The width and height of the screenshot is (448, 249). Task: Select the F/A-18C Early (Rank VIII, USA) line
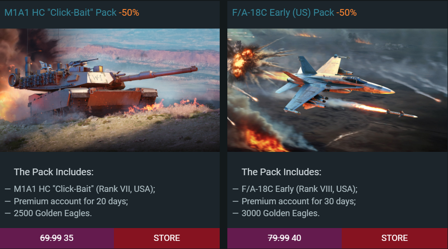299,189
